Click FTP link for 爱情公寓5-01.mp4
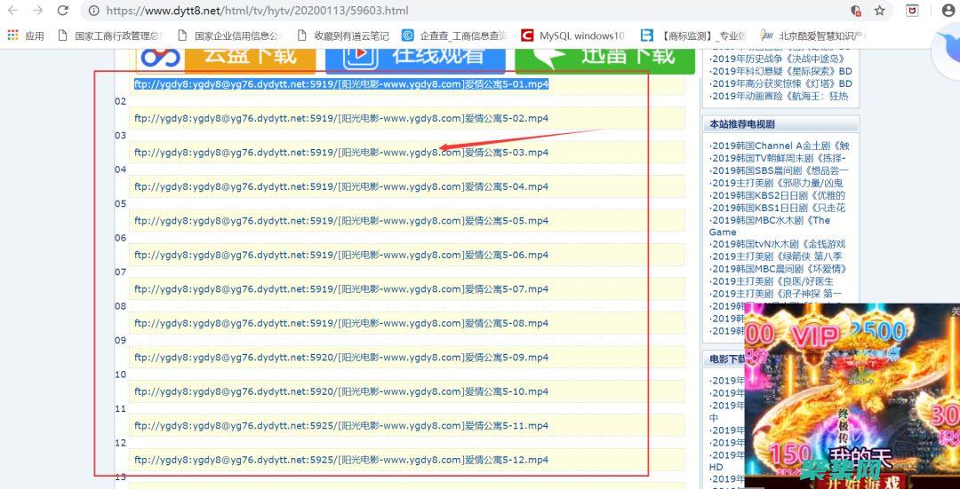Screen dimensions: 960x489 pos(341,84)
